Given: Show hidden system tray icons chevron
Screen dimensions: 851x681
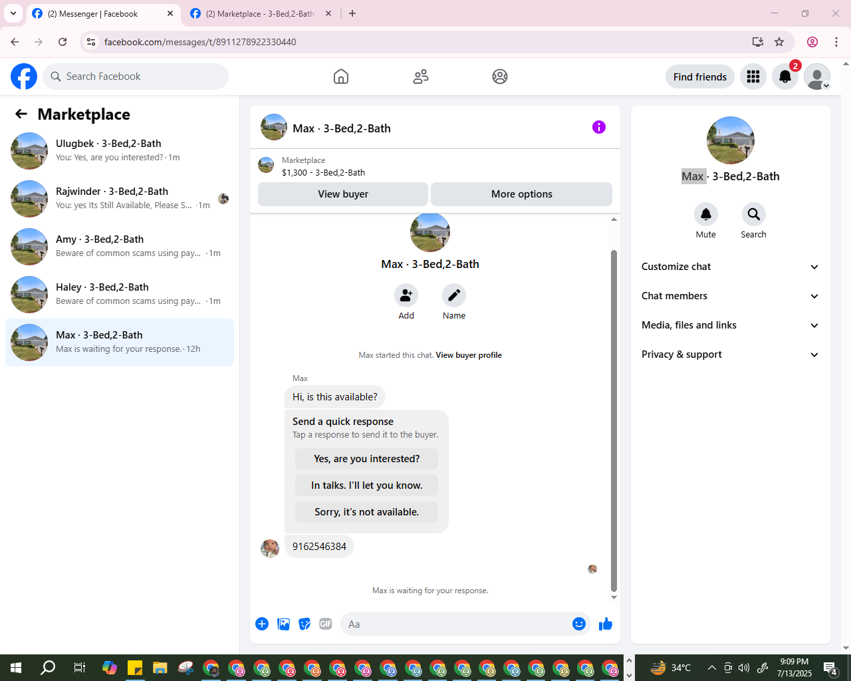Looking at the screenshot, I should [x=712, y=668].
